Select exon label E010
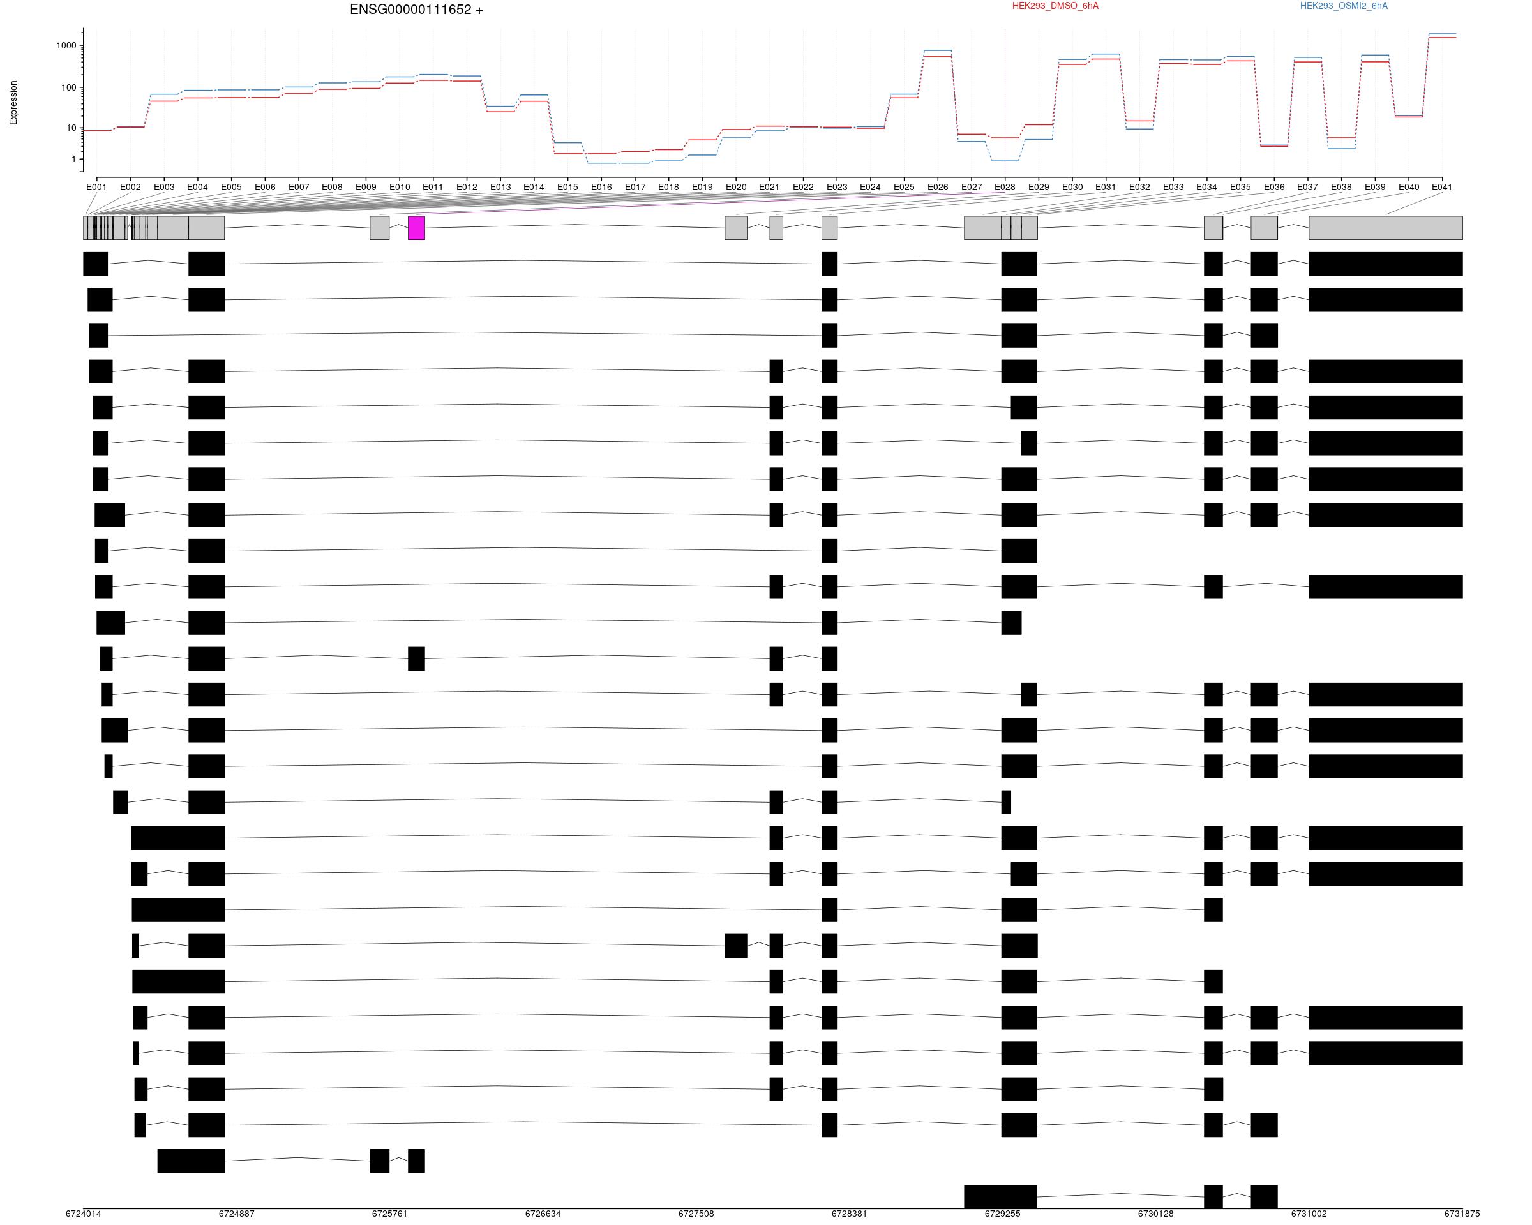Viewport: 1532px width, 1225px height. [400, 188]
